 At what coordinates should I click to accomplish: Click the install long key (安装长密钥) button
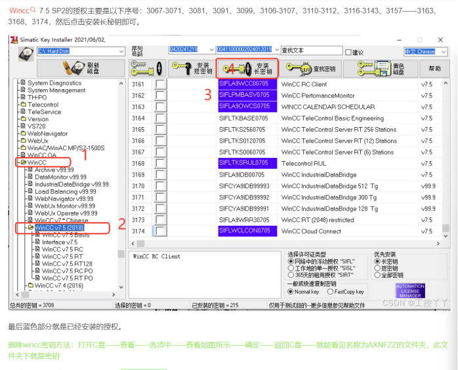coord(247,69)
